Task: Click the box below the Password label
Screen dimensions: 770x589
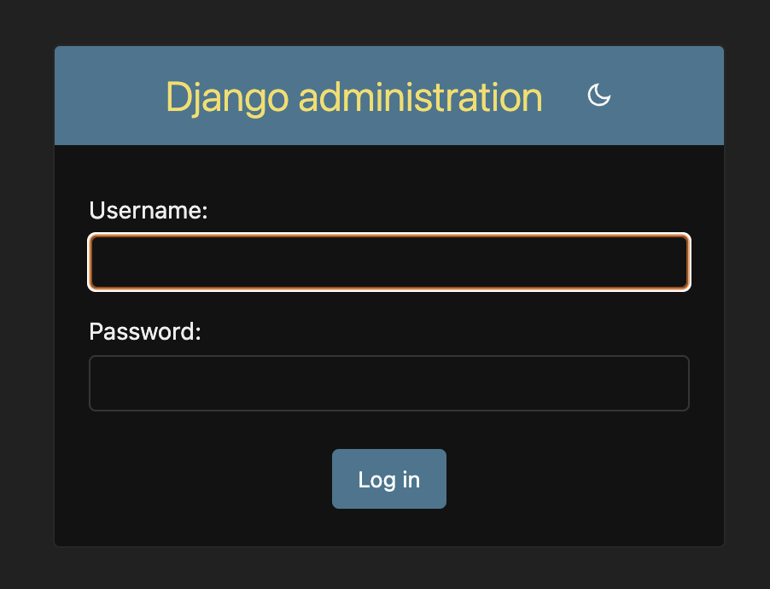Action: [x=388, y=383]
